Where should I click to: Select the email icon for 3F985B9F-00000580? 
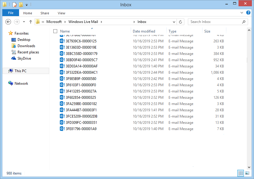(x=62, y=78)
